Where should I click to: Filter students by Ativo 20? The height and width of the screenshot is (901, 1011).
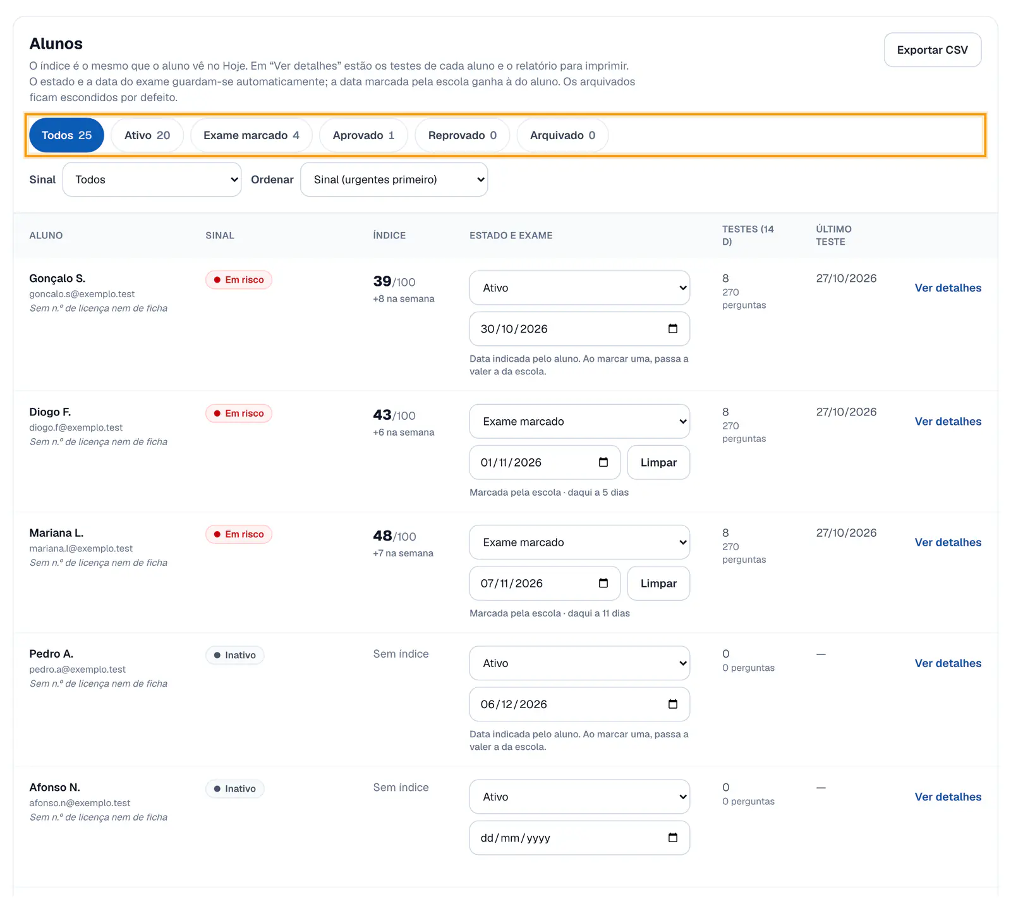pyautogui.click(x=147, y=135)
